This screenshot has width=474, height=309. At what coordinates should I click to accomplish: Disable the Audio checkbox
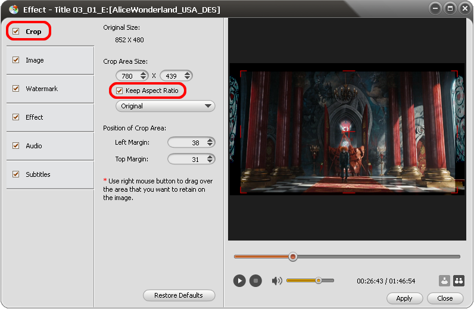[x=15, y=145]
